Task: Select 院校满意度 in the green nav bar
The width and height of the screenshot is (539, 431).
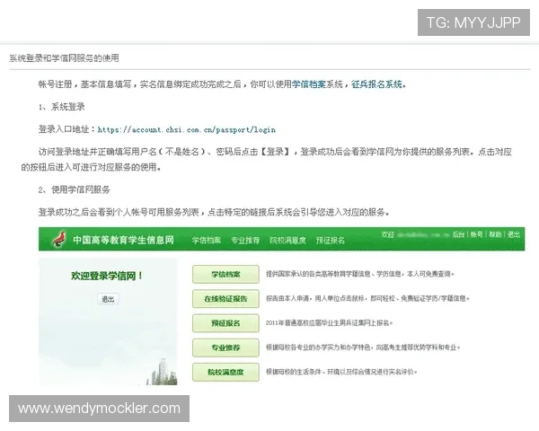Action: 287,240
